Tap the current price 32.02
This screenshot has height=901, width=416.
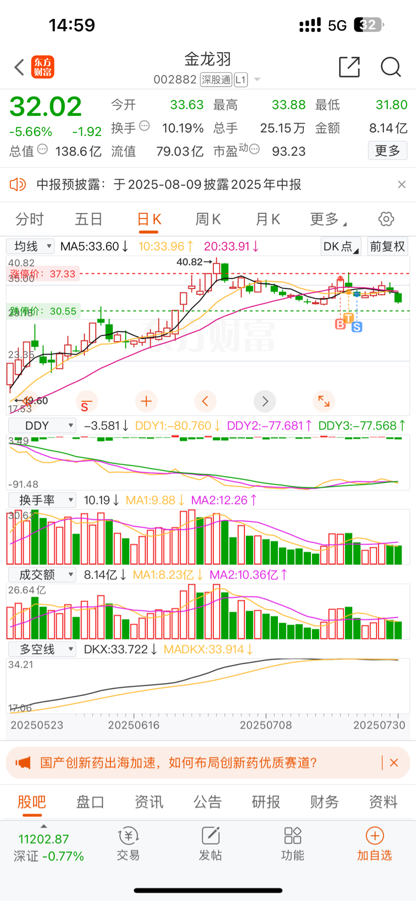[x=45, y=106]
